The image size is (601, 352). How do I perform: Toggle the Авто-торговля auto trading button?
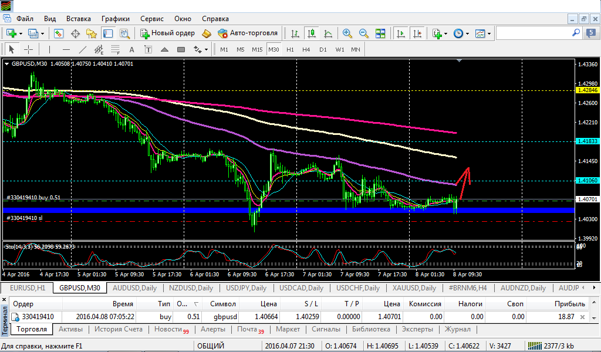tap(248, 33)
